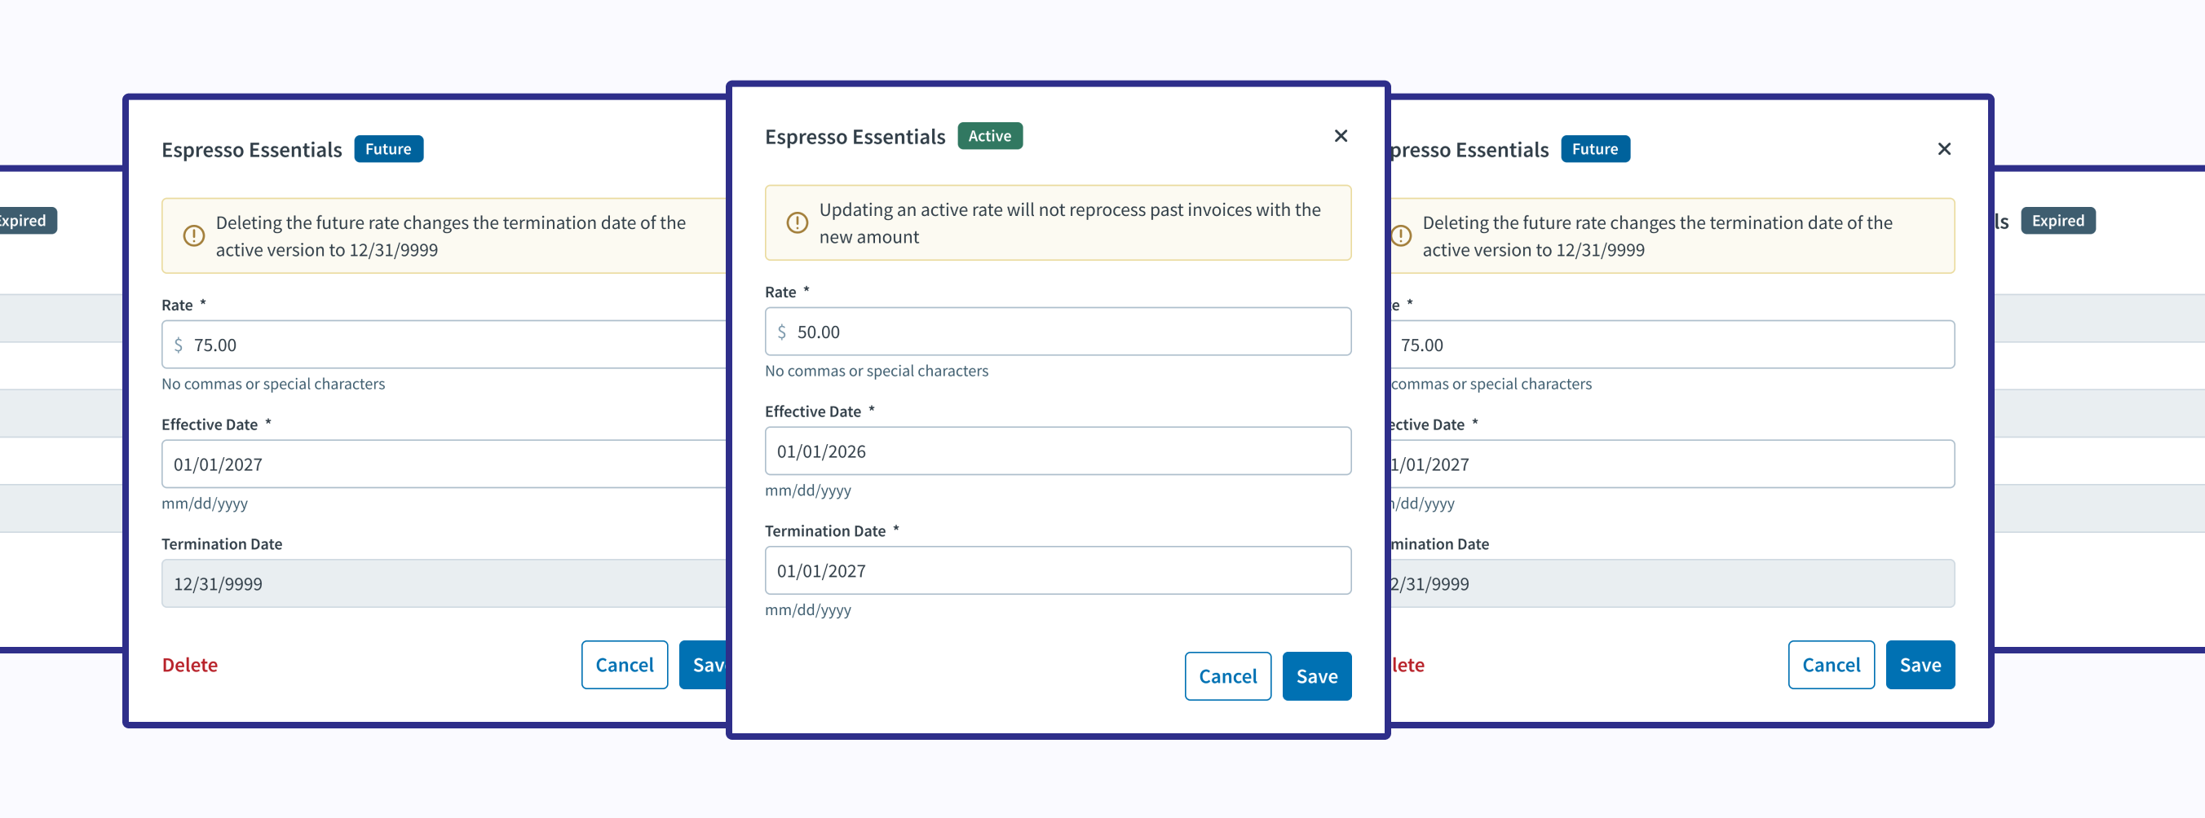Viewport: 2205px width, 818px height.
Task: Click Termination Date field with 01/01/2027
Action: click(1058, 570)
